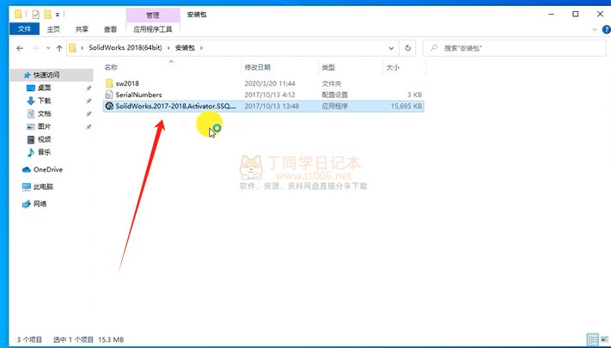
Task: Click the 管理 contextual tab header
Action: pos(153,15)
